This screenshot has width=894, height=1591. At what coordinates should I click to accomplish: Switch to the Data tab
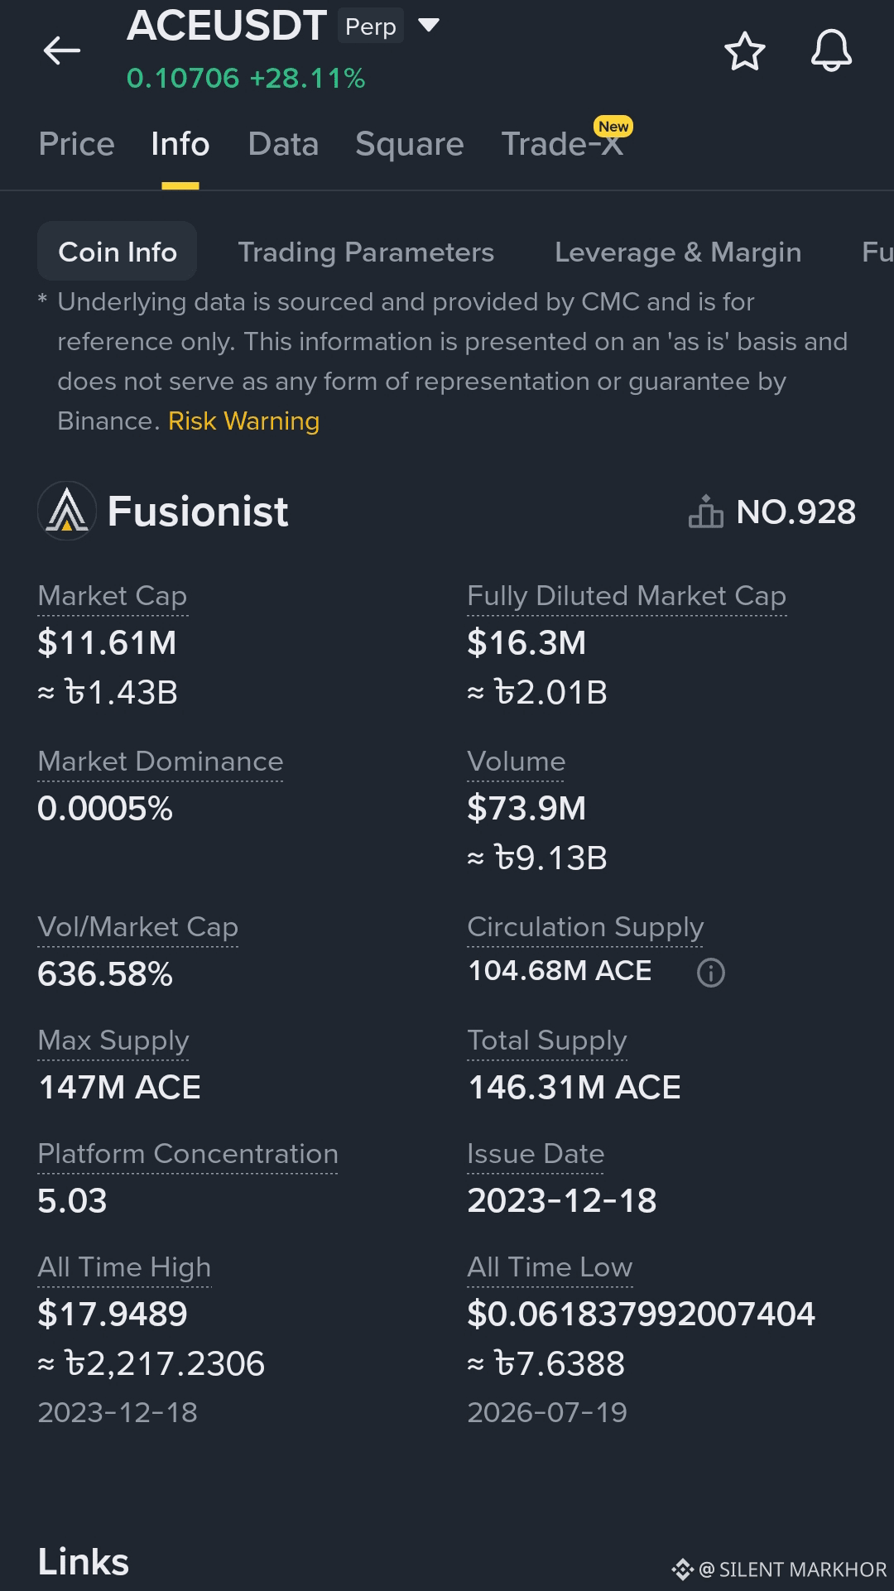point(283,144)
